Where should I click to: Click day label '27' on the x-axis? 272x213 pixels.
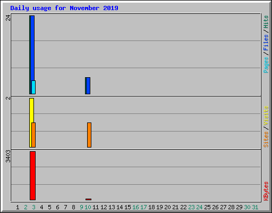pyautogui.click(x=223, y=207)
